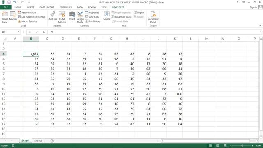
Task: Open the Document Panel
Action: tap(153, 17)
